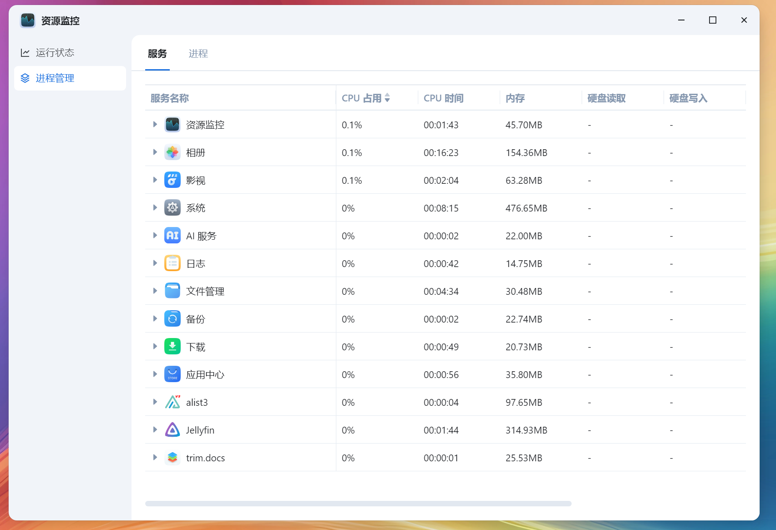The height and width of the screenshot is (530, 776).
Task: Click the 内存 column header
Action: tap(541, 98)
